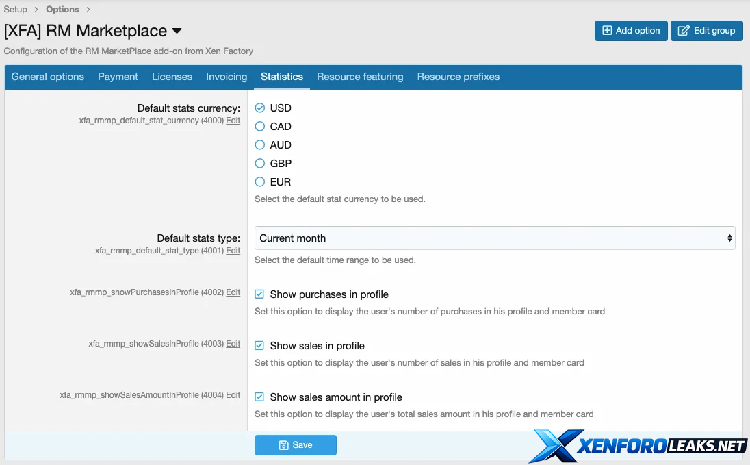Click the XenforoLeaks logo watermark

(x=638, y=446)
